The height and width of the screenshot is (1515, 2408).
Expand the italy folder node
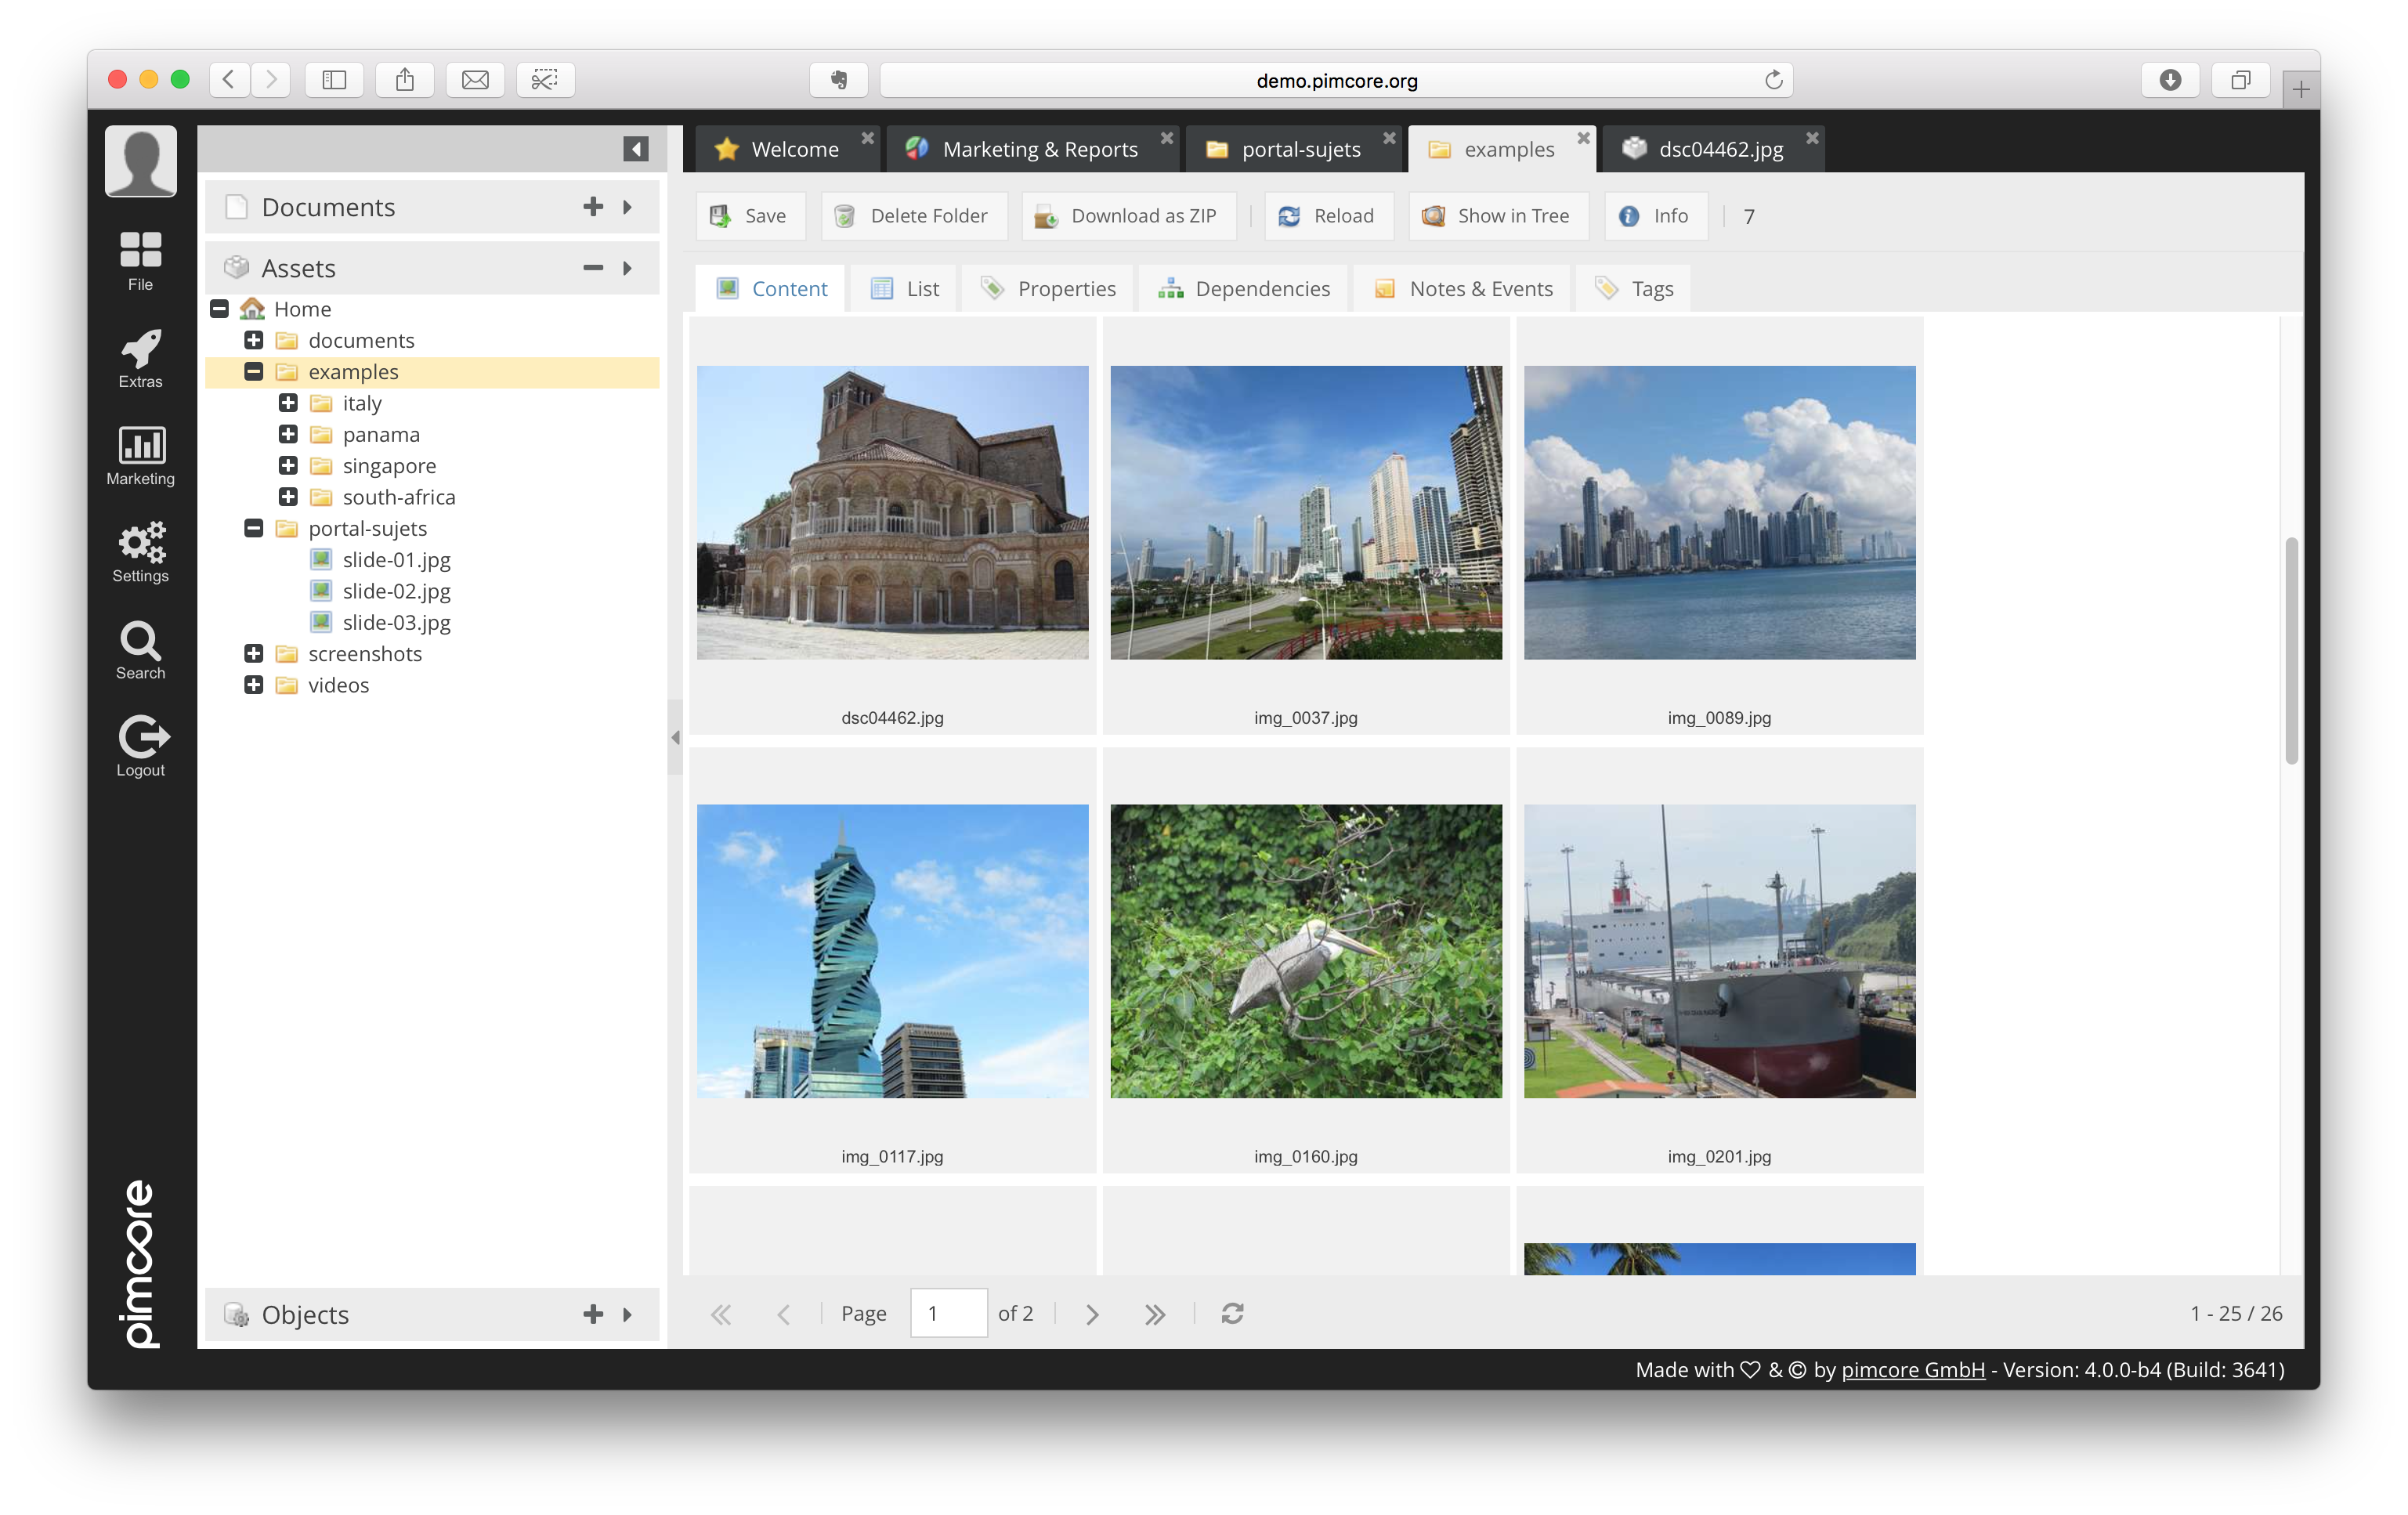point(288,403)
